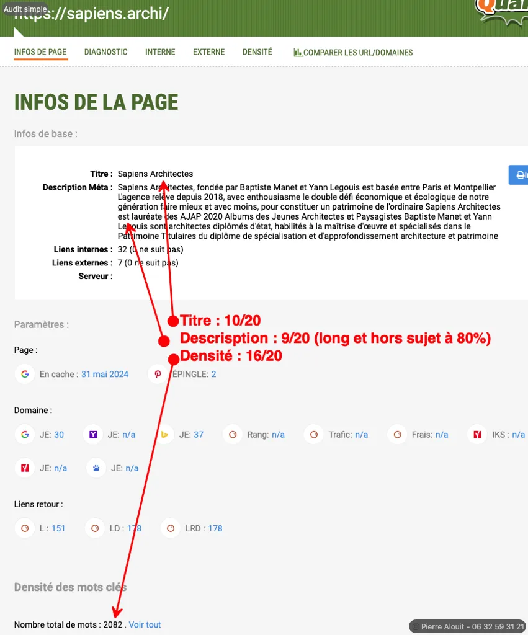
Task: Click the Baidu paw icon
Action: pos(97,468)
